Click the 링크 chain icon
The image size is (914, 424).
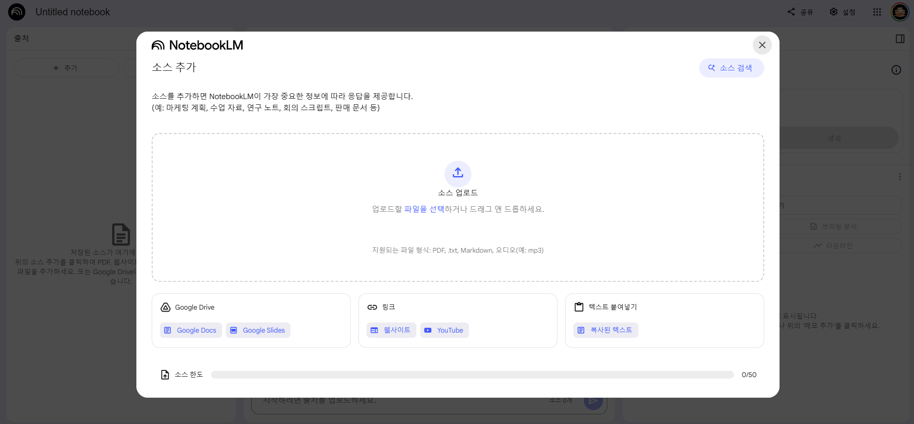pyautogui.click(x=372, y=307)
